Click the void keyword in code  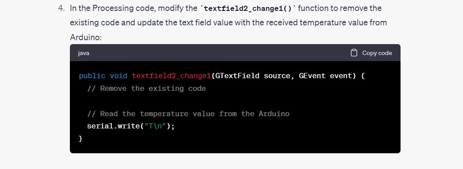click(x=118, y=76)
